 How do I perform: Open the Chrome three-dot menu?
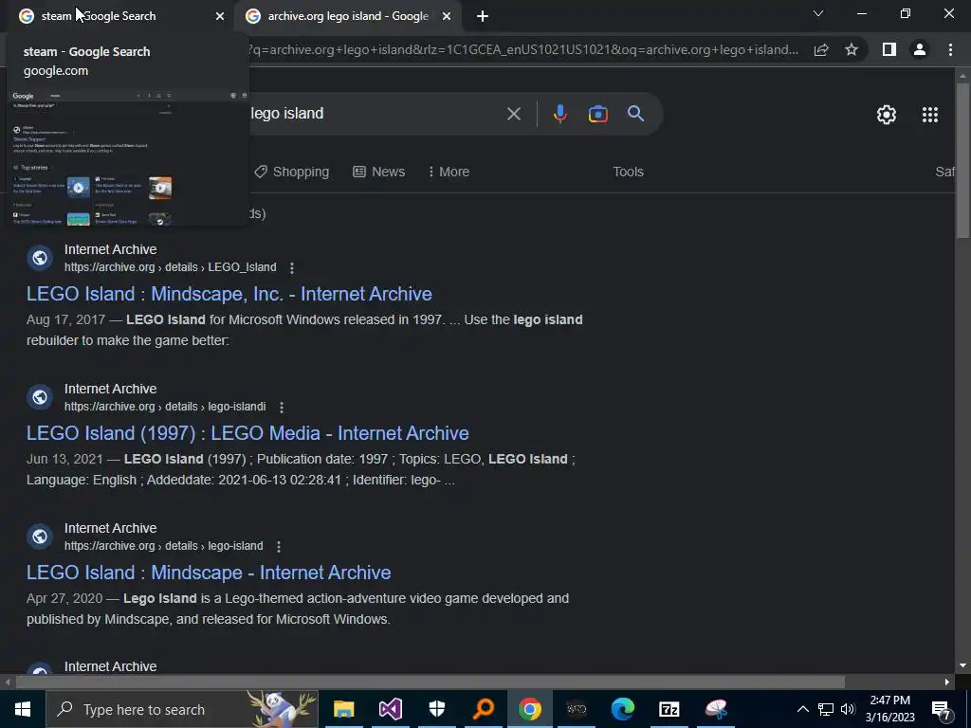[x=950, y=49]
